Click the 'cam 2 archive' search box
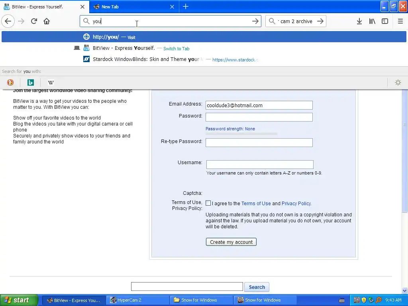The height and width of the screenshot is (306, 408). pos(296,21)
